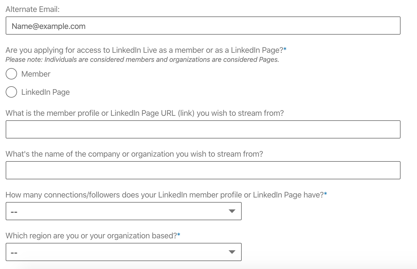The height and width of the screenshot is (269, 417).
Task: Click the member profile URL question label
Action: (145, 113)
